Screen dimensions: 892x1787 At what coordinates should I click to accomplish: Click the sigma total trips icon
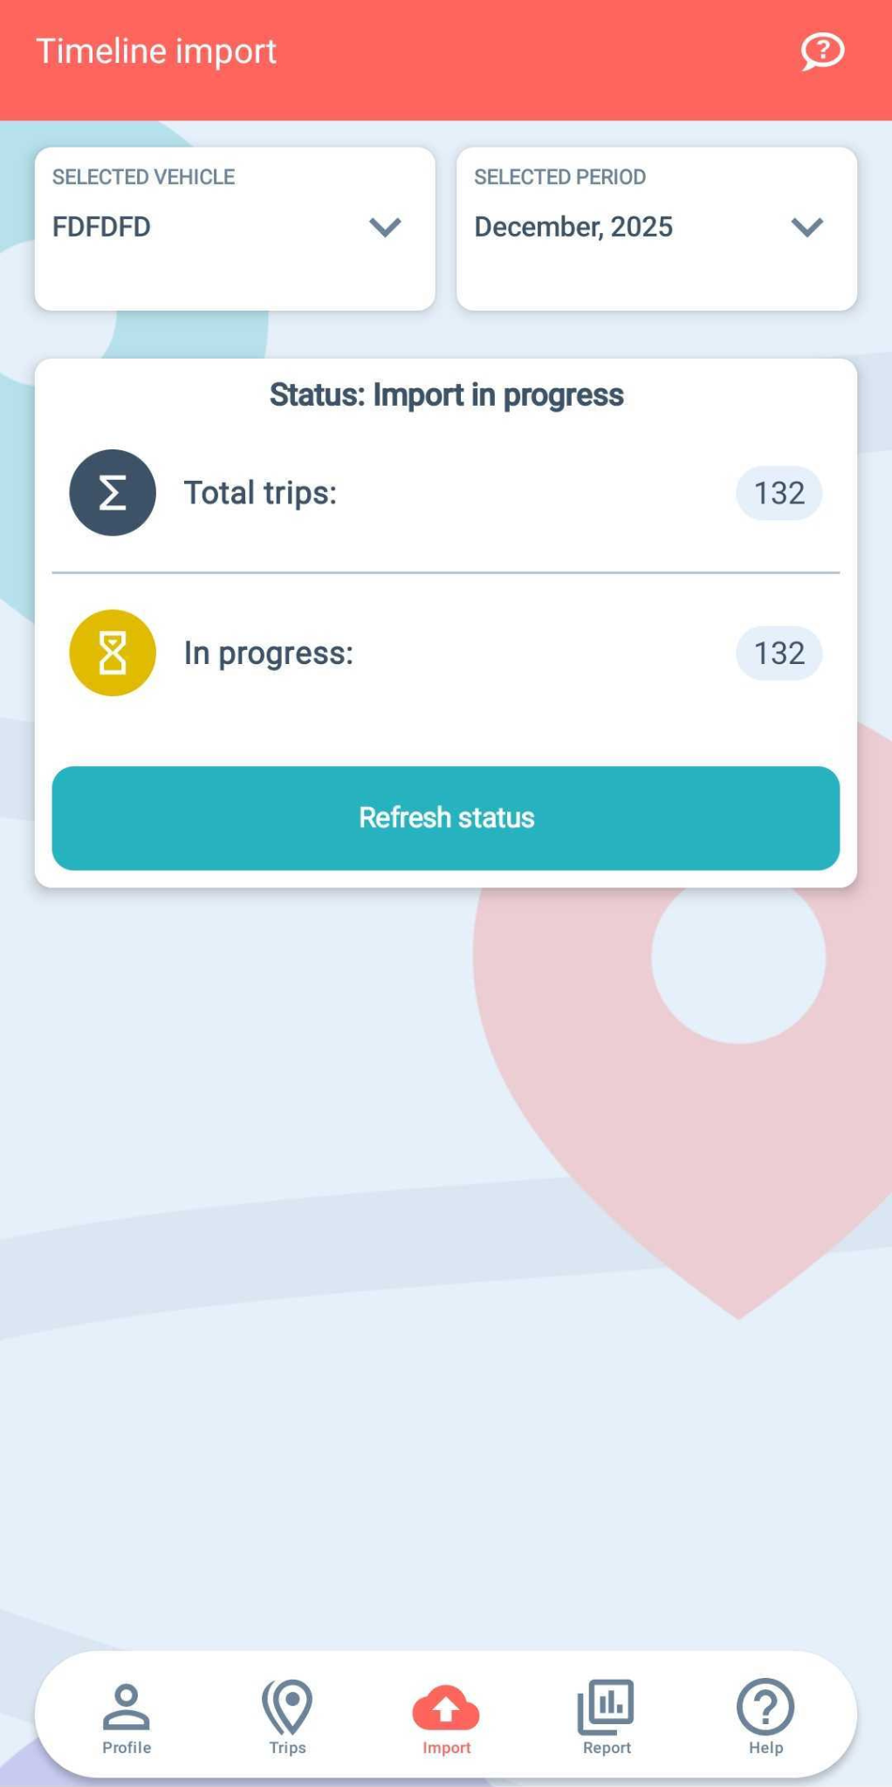click(x=113, y=492)
